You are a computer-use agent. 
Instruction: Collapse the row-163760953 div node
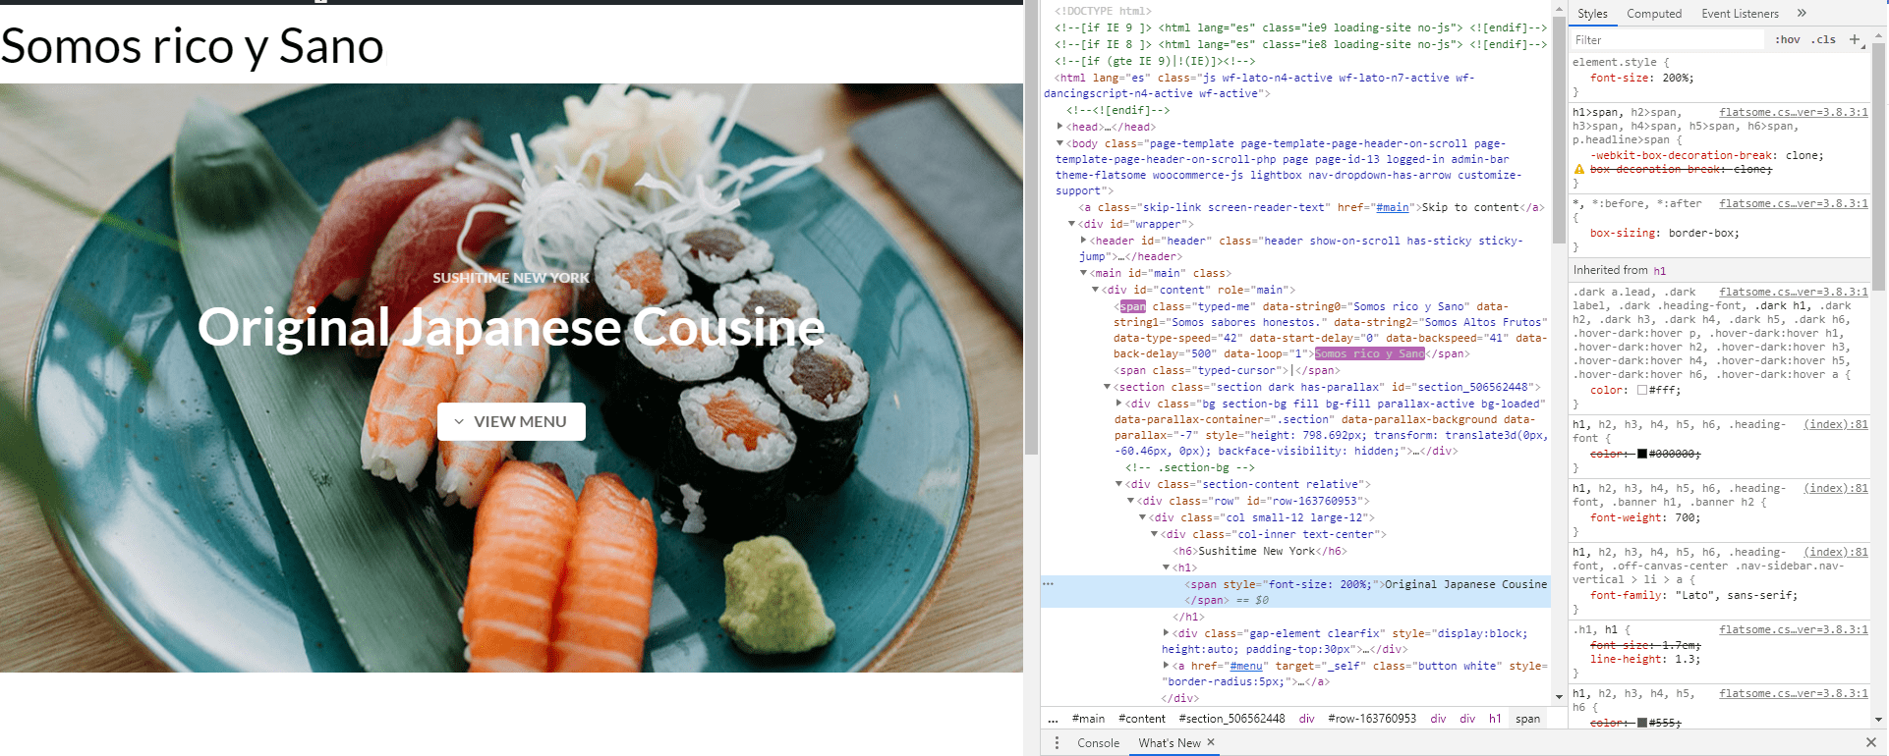[1130, 501]
